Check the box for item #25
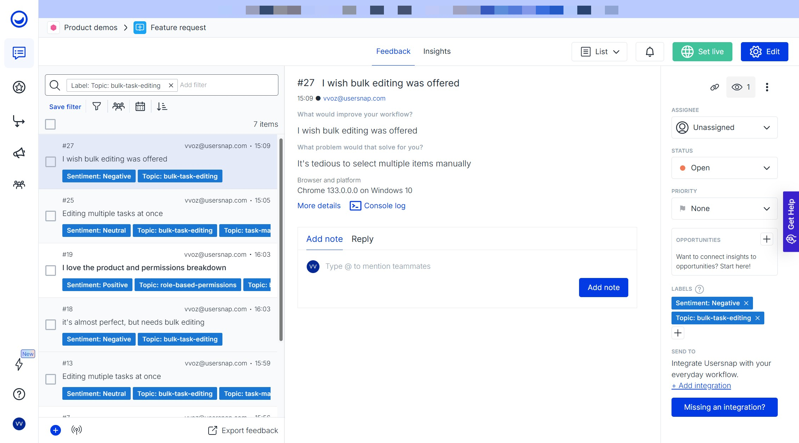The width and height of the screenshot is (799, 443). [x=51, y=216]
